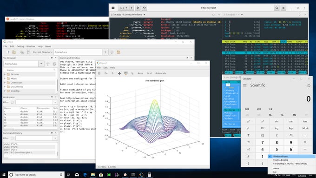
Task: Open the Calculator navigation hamburger menu
Action: [x=244, y=85]
